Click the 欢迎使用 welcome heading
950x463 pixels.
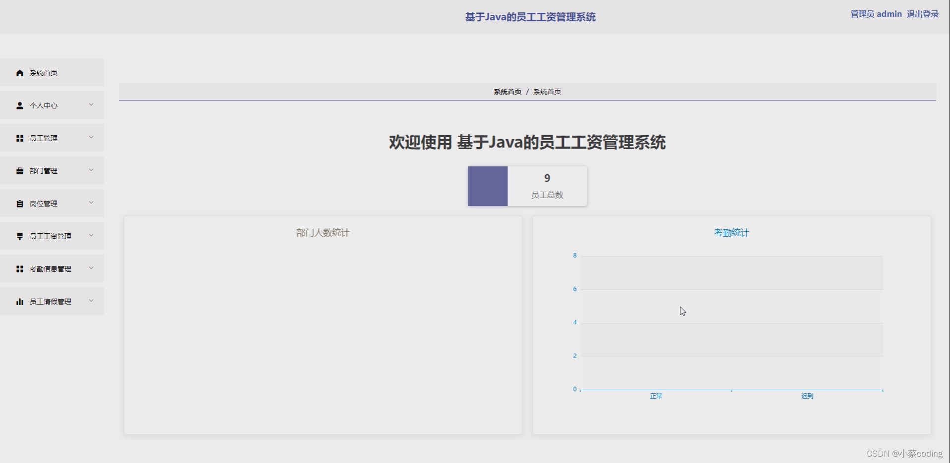point(527,142)
